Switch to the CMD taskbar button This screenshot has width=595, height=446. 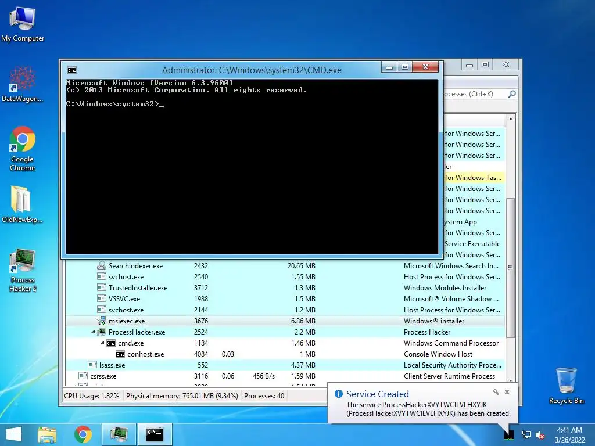point(155,434)
